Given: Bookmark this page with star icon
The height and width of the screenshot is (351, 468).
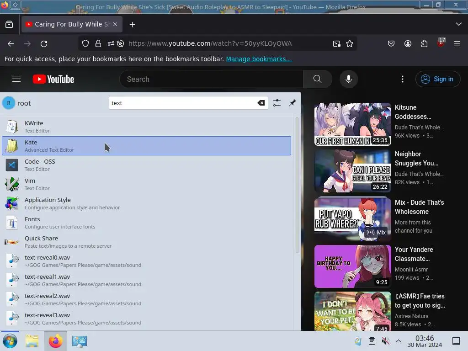Looking at the screenshot, I should (x=350, y=43).
